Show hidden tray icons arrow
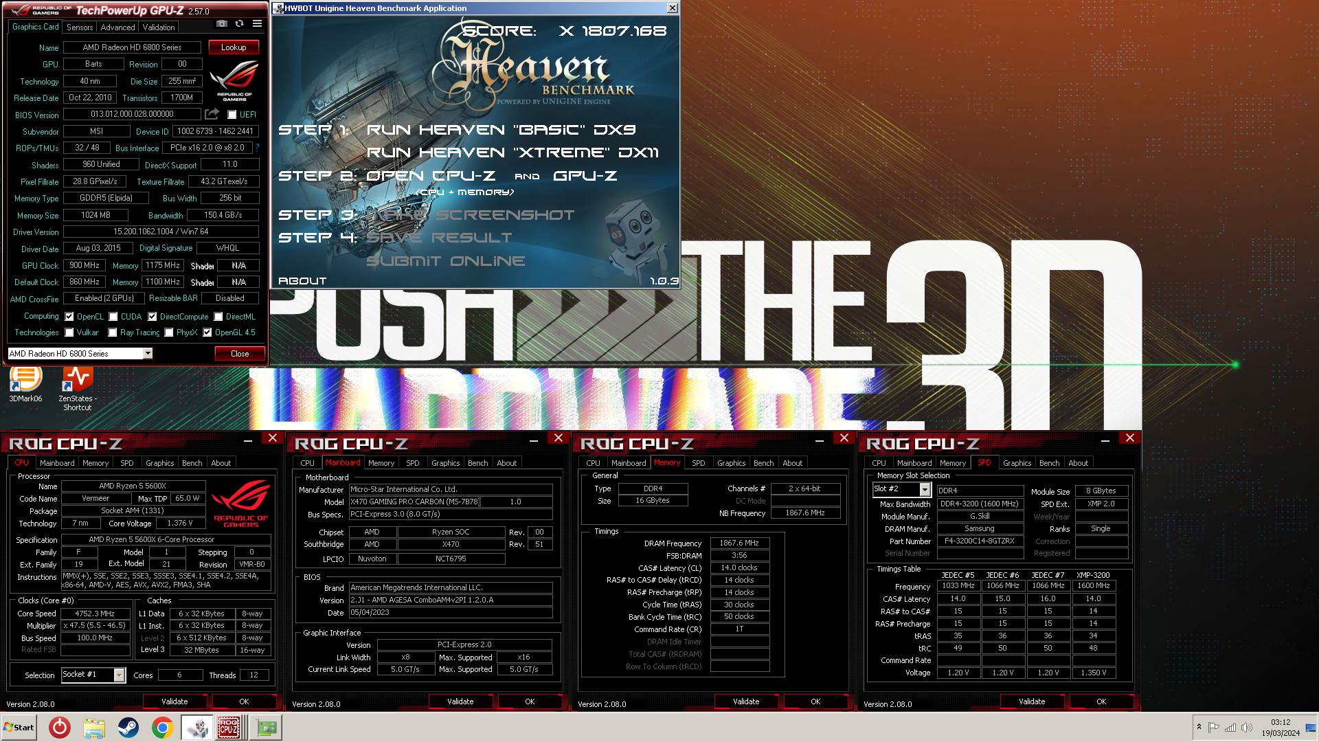 point(1199,727)
